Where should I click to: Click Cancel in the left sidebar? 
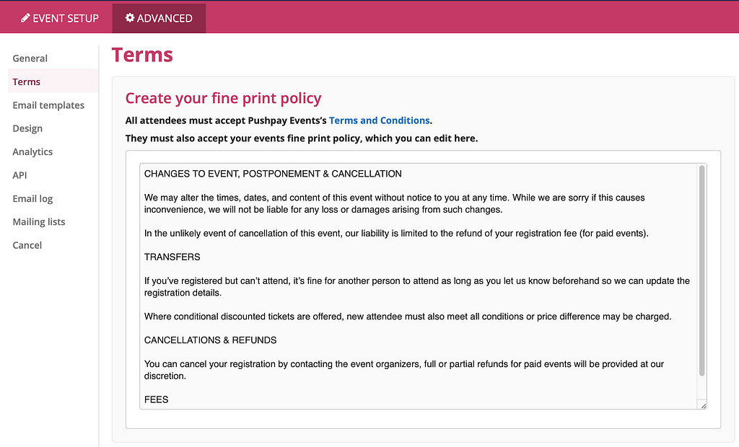click(x=27, y=245)
